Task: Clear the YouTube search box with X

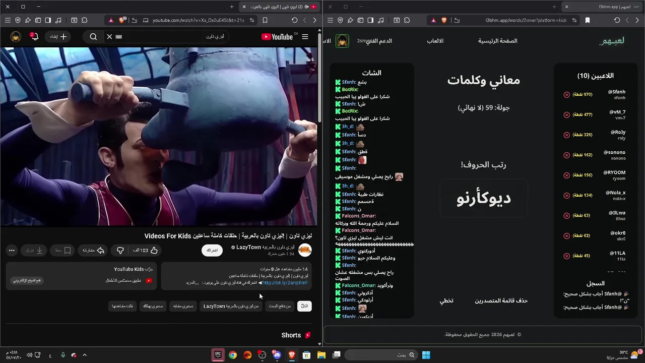Action: (109, 37)
